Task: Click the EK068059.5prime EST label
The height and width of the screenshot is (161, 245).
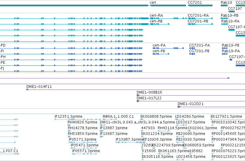Action: 199,145
